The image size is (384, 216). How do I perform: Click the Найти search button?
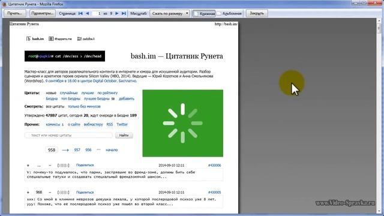click(x=124, y=135)
